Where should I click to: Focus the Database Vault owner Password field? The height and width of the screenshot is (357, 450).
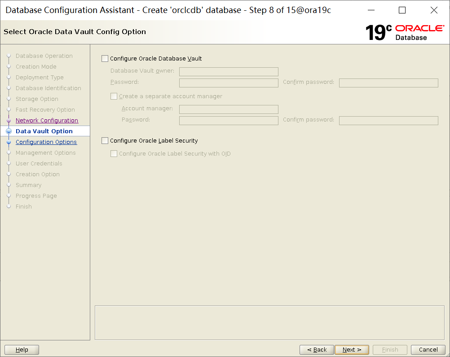[229, 83]
